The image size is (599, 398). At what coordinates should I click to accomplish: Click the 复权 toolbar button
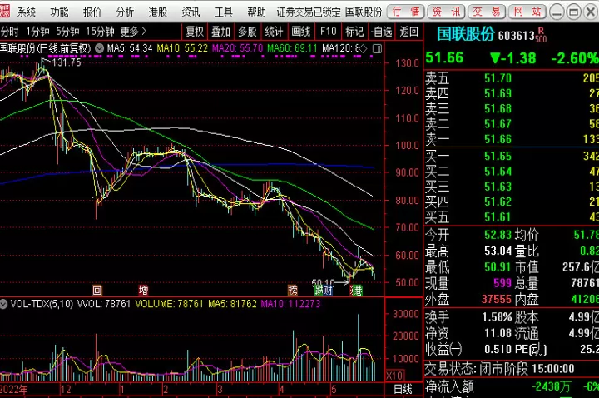(x=195, y=32)
